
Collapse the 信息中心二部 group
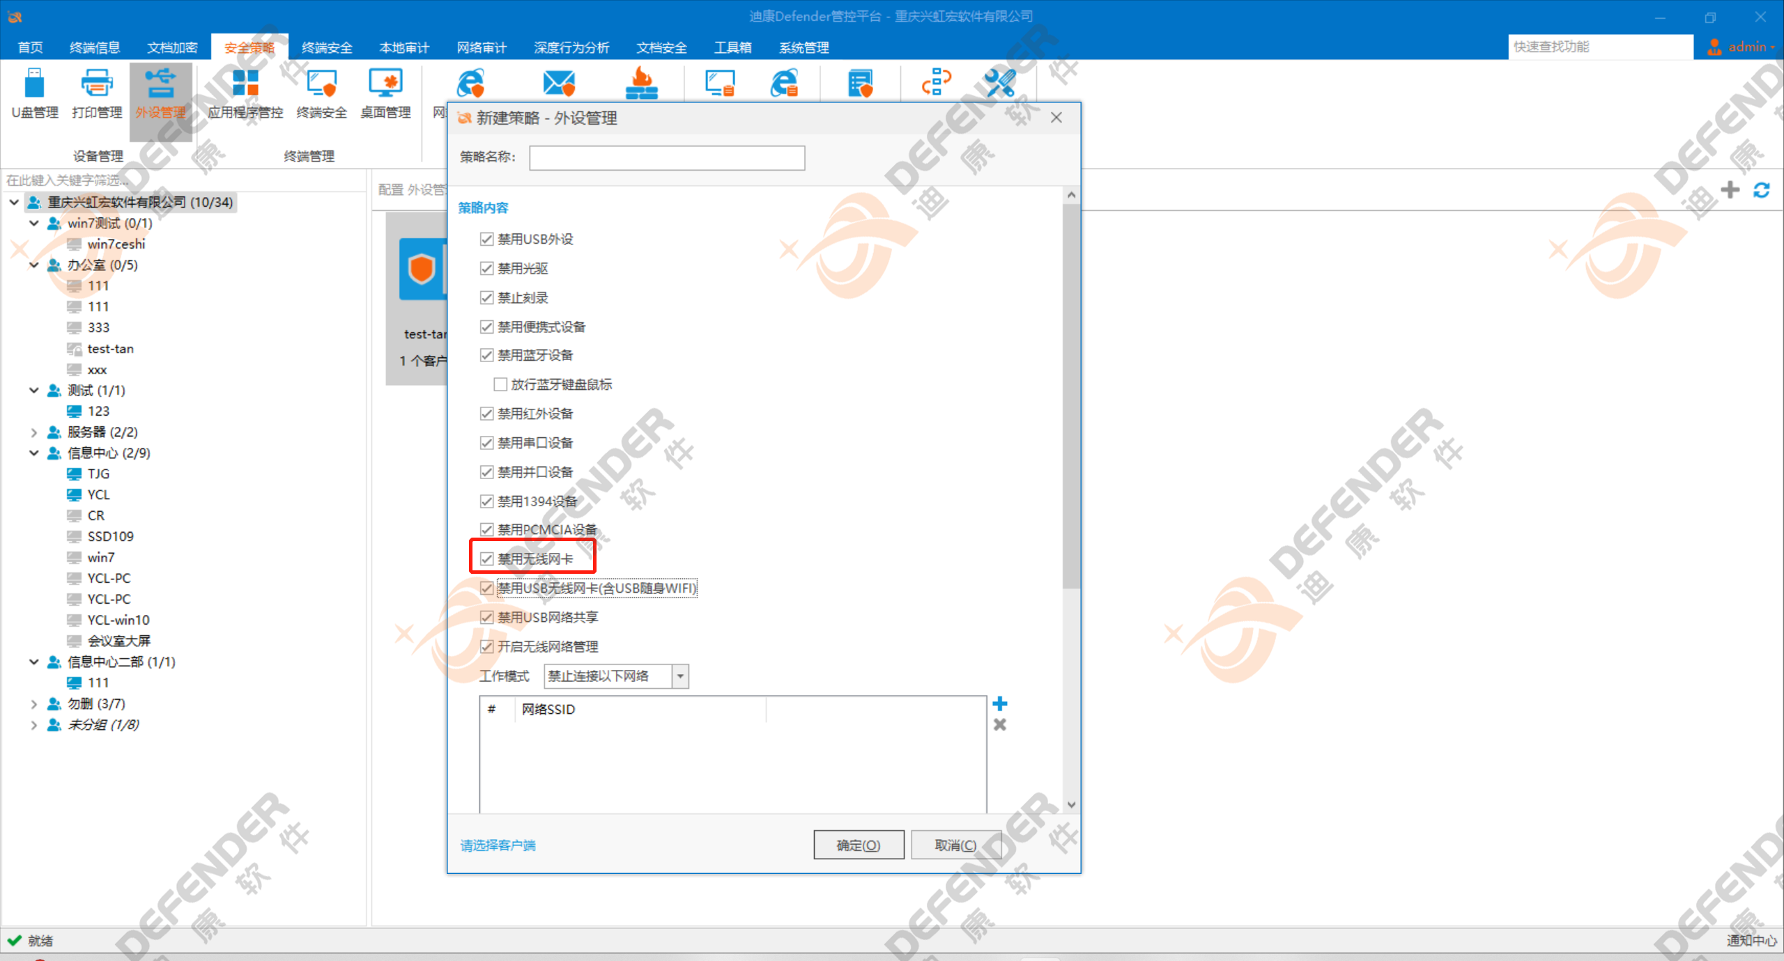click(x=33, y=662)
